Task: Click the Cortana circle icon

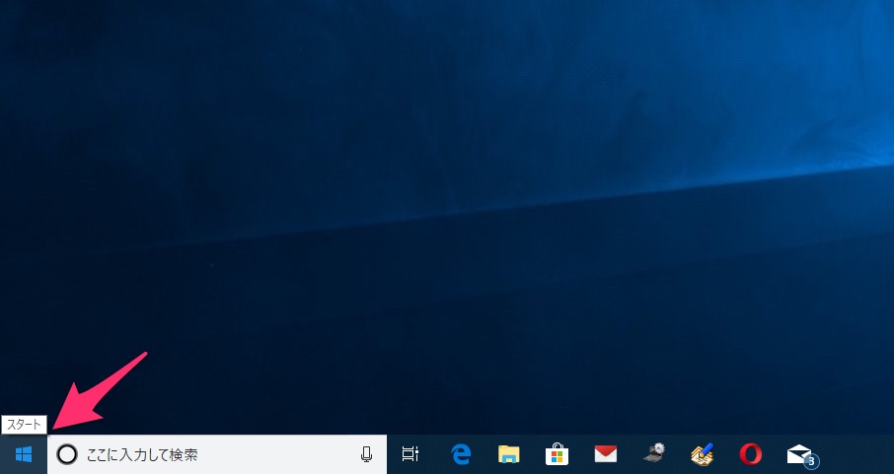Action: coord(67,454)
